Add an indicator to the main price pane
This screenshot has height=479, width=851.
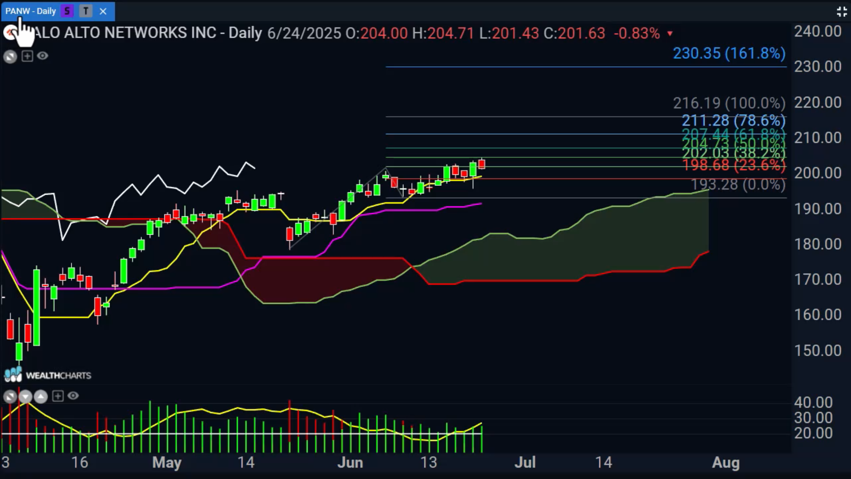pos(27,56)
